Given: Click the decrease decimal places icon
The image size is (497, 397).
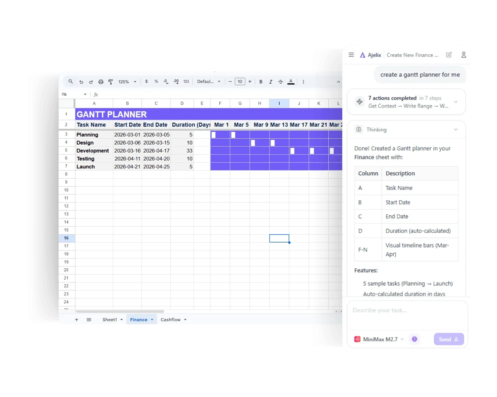Looking at the screenshot, I should point(166,81).
